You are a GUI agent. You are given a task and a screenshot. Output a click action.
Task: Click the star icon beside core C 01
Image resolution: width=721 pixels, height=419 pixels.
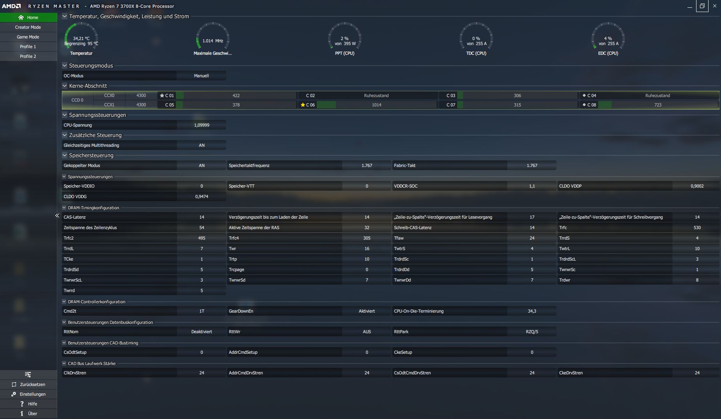[162, 96]
